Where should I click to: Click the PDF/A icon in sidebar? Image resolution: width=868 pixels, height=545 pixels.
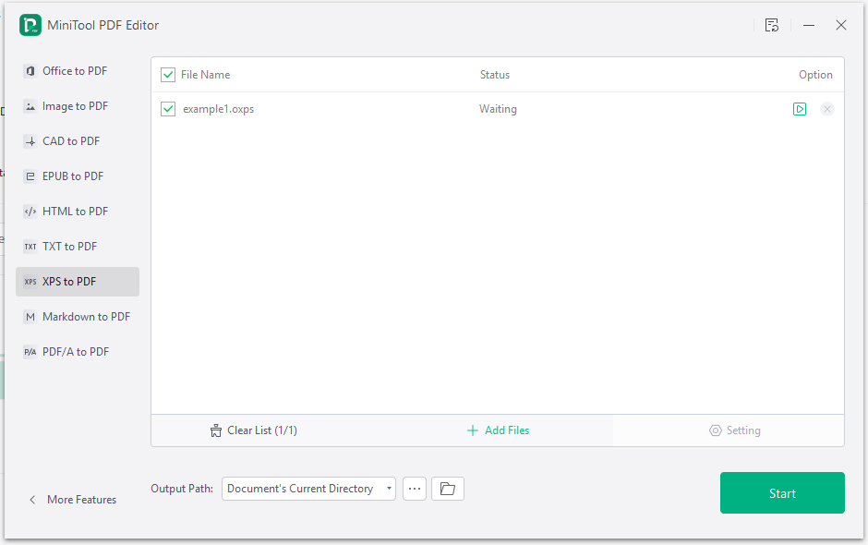(x=30, y=352)
